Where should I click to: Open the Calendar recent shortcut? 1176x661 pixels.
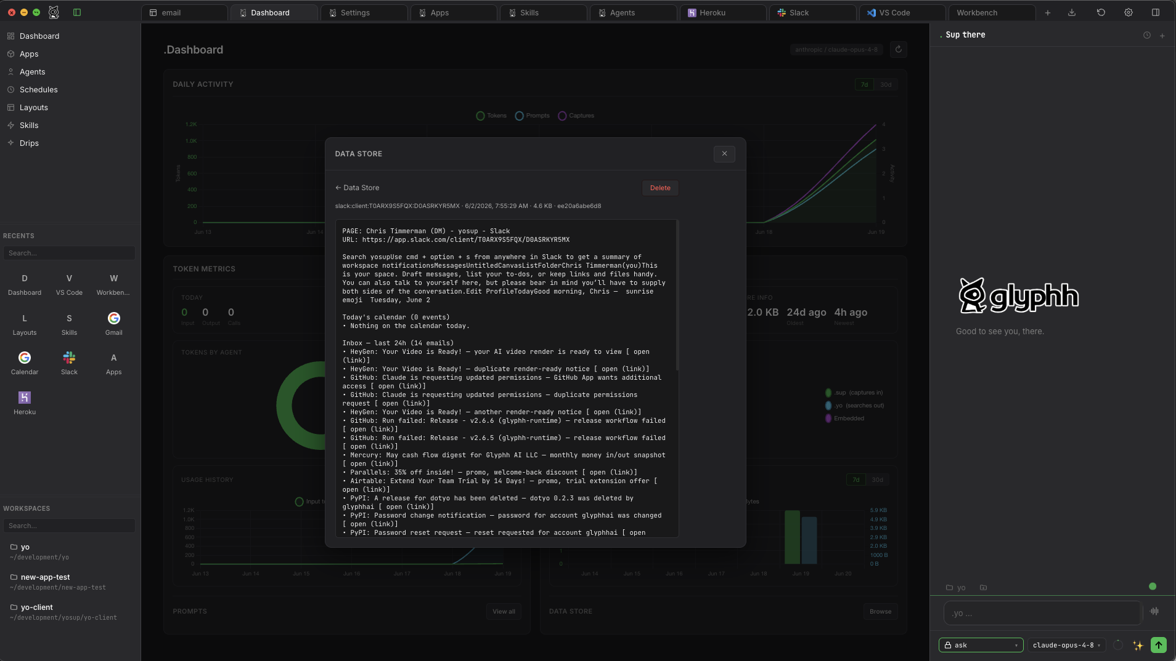point(25,364)
